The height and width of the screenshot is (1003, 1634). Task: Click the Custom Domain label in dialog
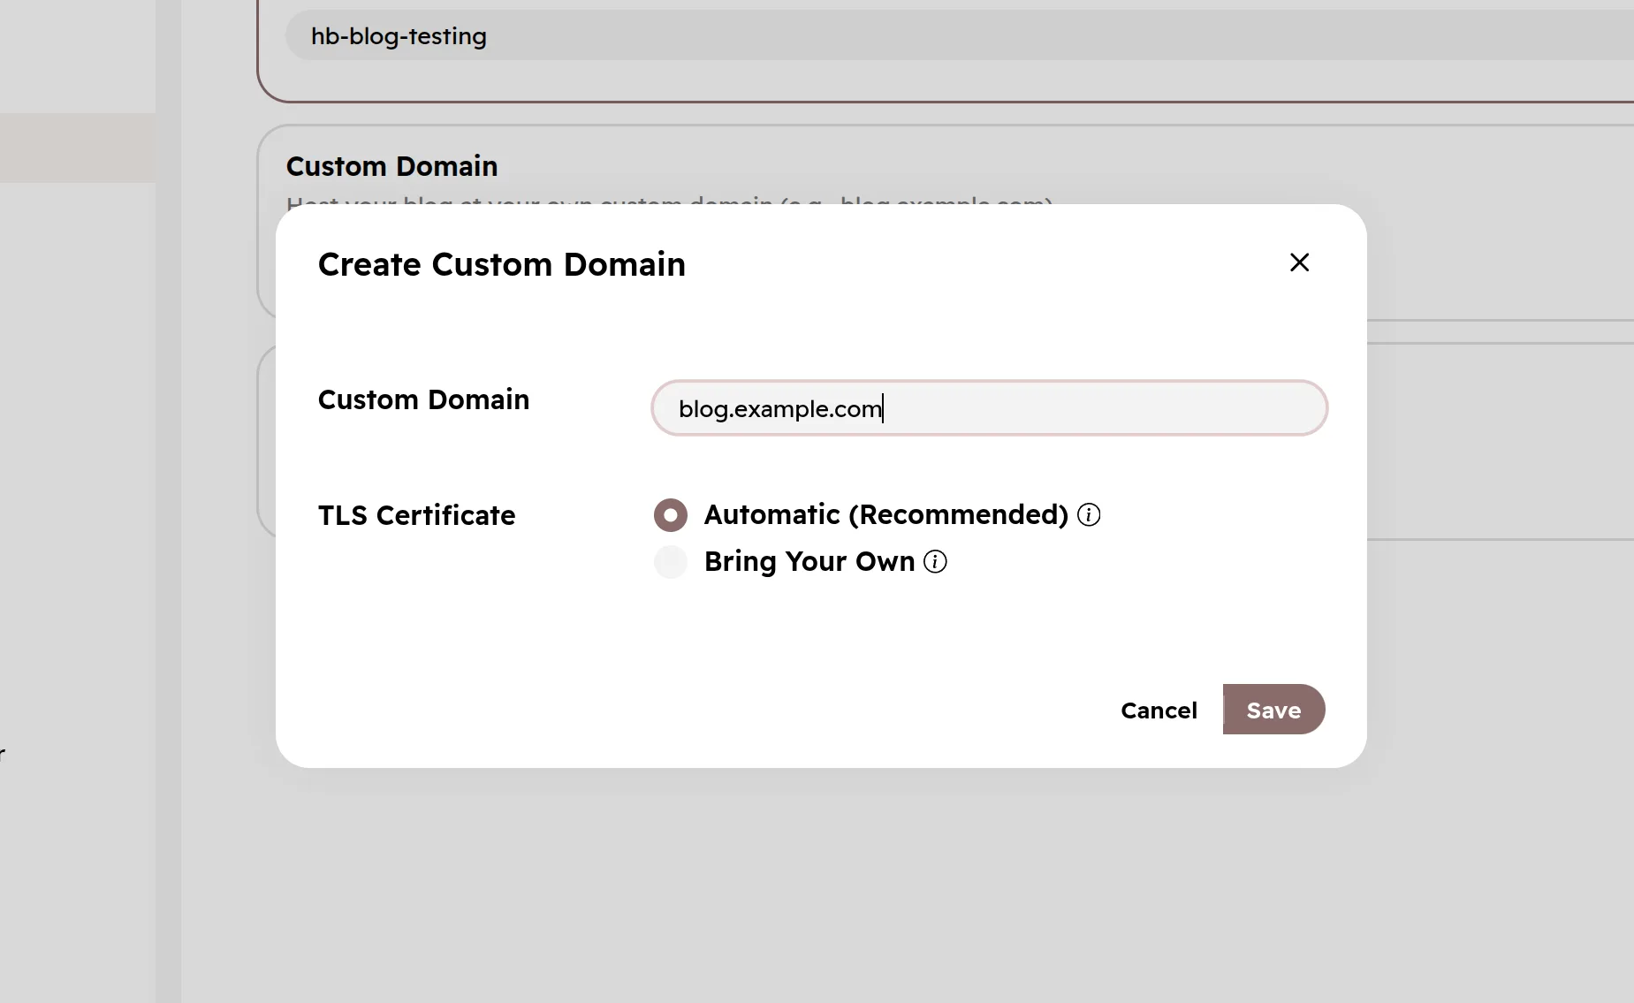pos(423,399)
